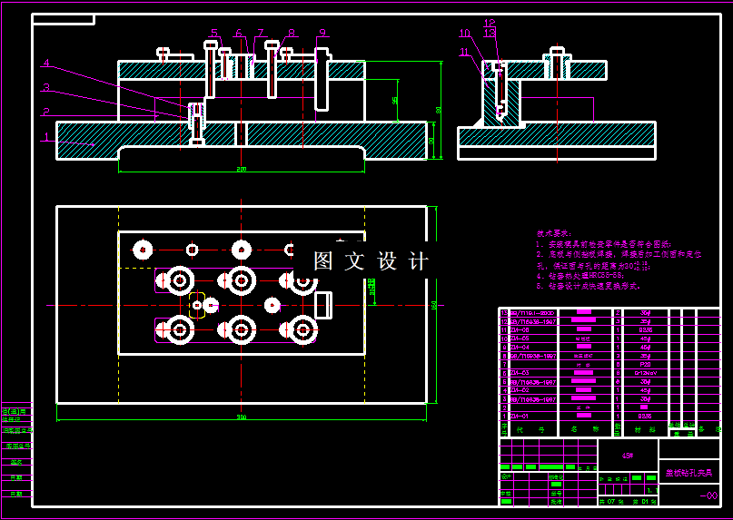733x520 pixels.
Task: Click part callout number 3
Action: coord(46,87)
